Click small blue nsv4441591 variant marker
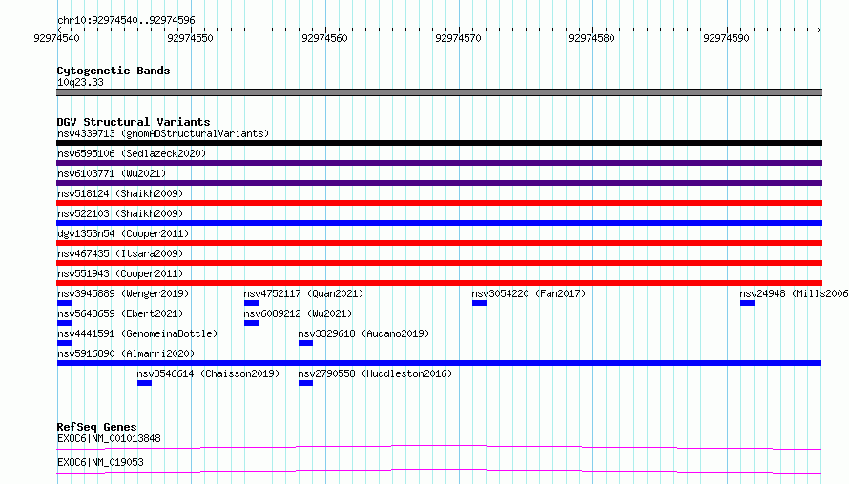 pos(65,343)
